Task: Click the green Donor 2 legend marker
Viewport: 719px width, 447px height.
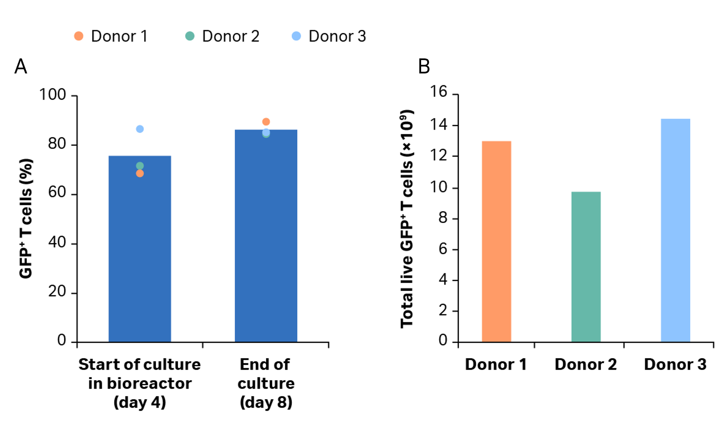Action: coord(190,36)
